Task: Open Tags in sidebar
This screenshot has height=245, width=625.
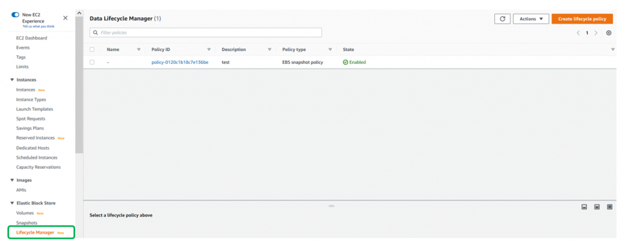Action: 21,57
